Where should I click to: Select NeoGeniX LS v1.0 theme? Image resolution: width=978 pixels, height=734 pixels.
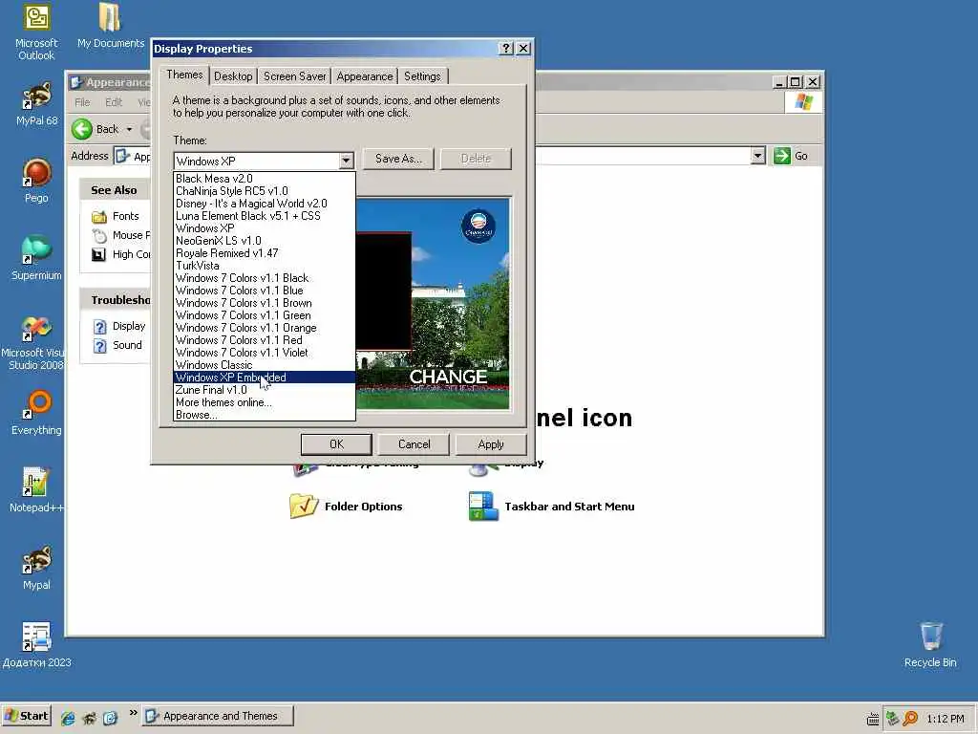coord(264,241)
